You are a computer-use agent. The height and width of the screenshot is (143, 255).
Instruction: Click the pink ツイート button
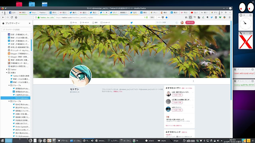tap(190, 23)
